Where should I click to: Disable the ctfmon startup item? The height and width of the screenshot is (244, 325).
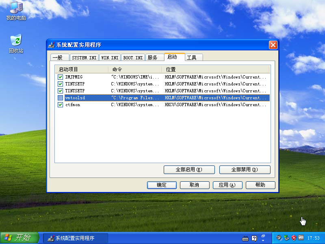(x=60, y=105)
